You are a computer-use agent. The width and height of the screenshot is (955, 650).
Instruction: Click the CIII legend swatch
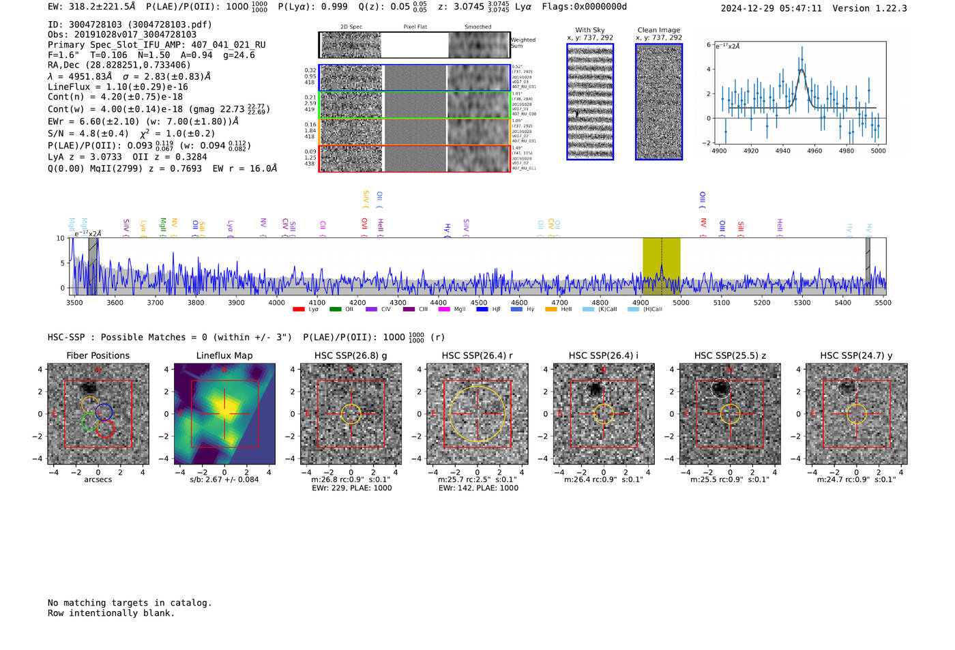pos(409,310)
